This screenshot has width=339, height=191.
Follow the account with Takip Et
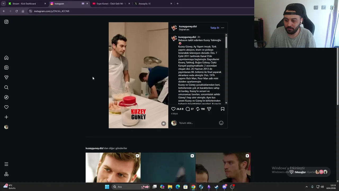pyautogui.click(x=215, y=28)
